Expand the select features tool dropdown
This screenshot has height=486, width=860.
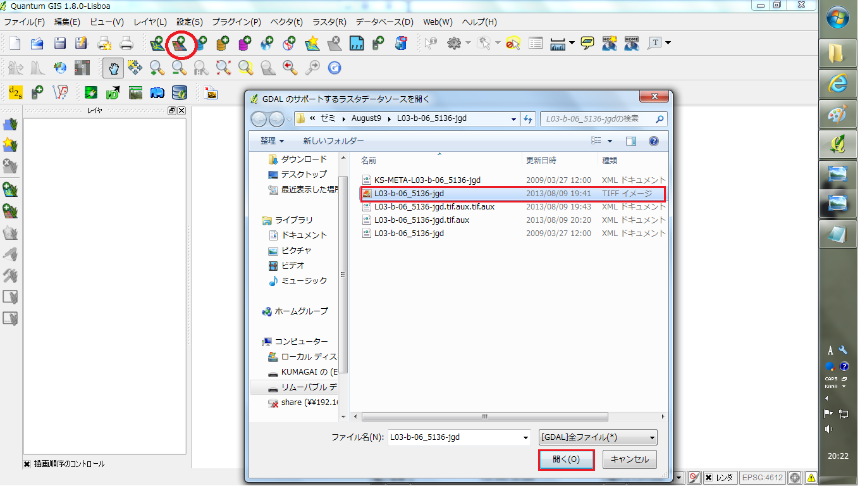pos(498,44)
